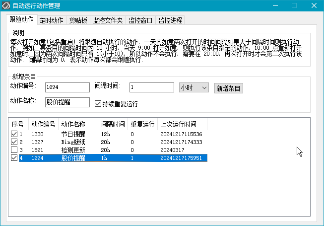Open the 定时动作 tab
The height and width of the screenshot is (226, 324).
point(52,20)
